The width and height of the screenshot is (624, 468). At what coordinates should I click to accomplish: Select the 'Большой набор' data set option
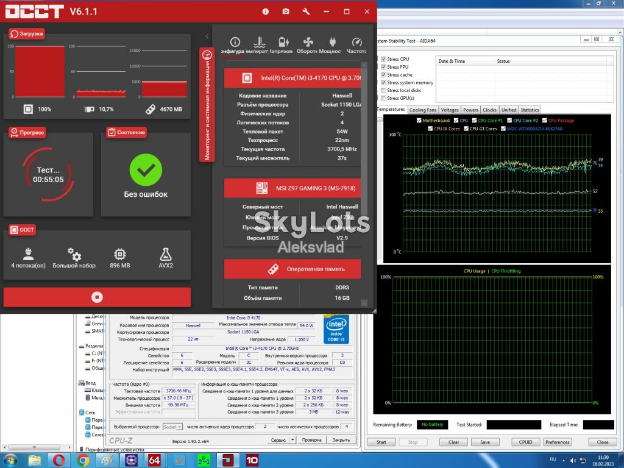click(74, 258)
